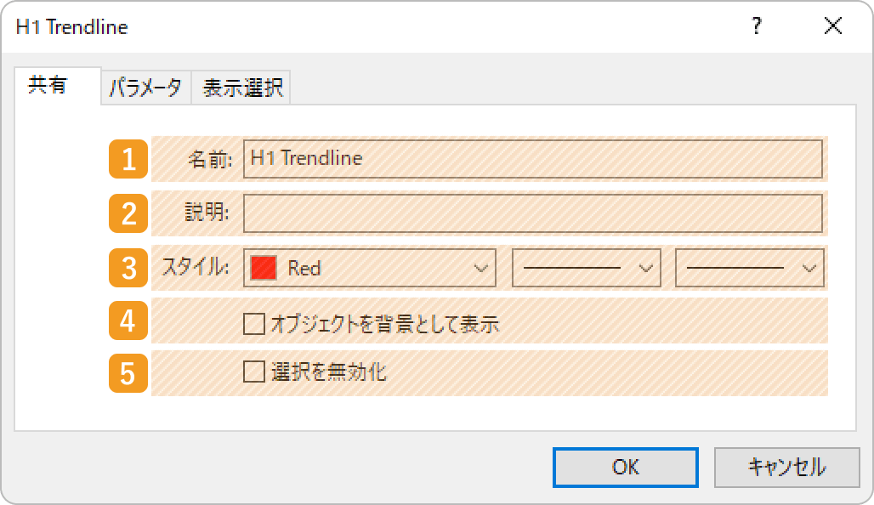Expand the line width dropdown

(x=750, y=268)
